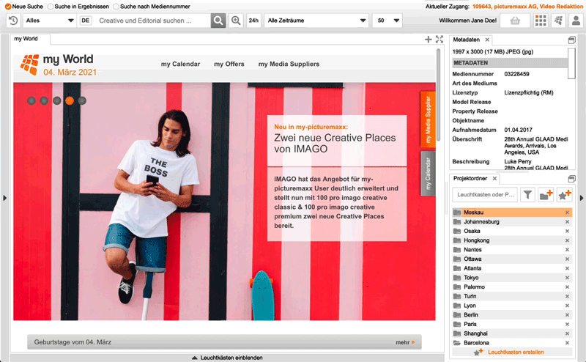Select the first carousel slide dot
The image size is (586, 362).
[31, 100]
